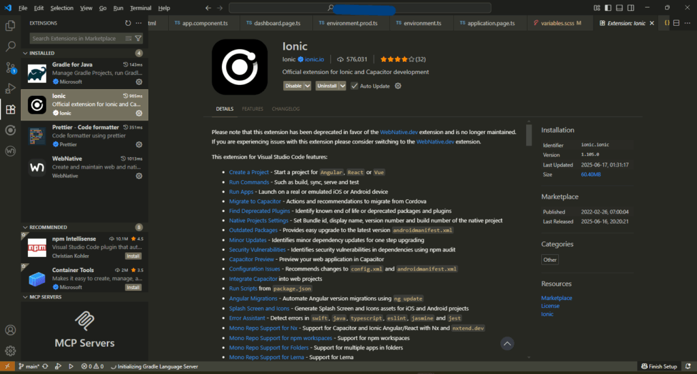Toggle the Auto Update checkbox
Viewport: 697px width, 374px height.
pos(354,86)
